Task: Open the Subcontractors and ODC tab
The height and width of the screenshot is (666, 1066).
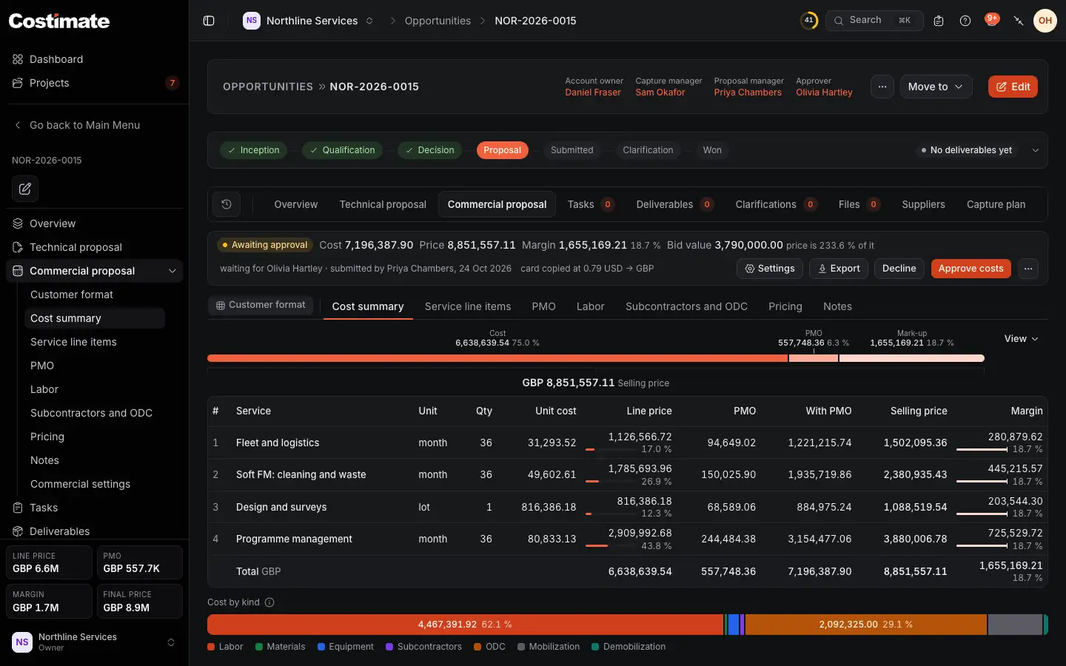Action: pos(686,306)
